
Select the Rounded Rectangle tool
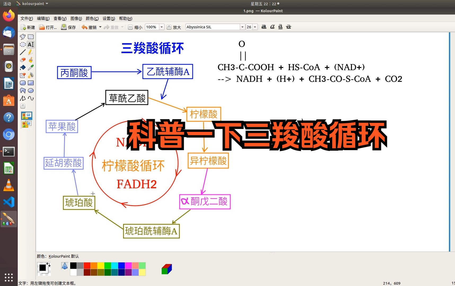click(x=23, y=83)
